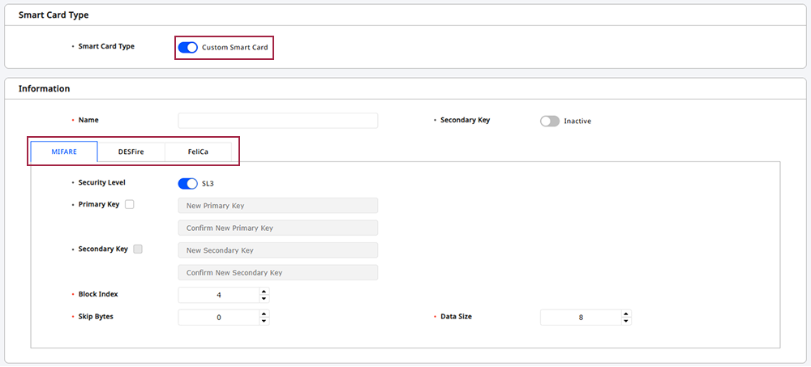Toggle the SL3 Security Level switch
The height and width of the screenshot is (367, 811).
tap(187, 184)
